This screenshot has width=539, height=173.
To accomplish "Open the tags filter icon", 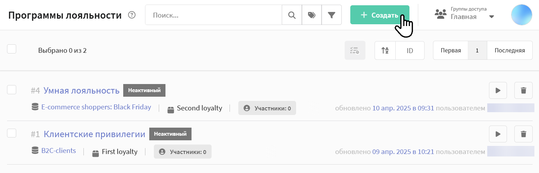I will pyautogui.click(x=312, y=15).
